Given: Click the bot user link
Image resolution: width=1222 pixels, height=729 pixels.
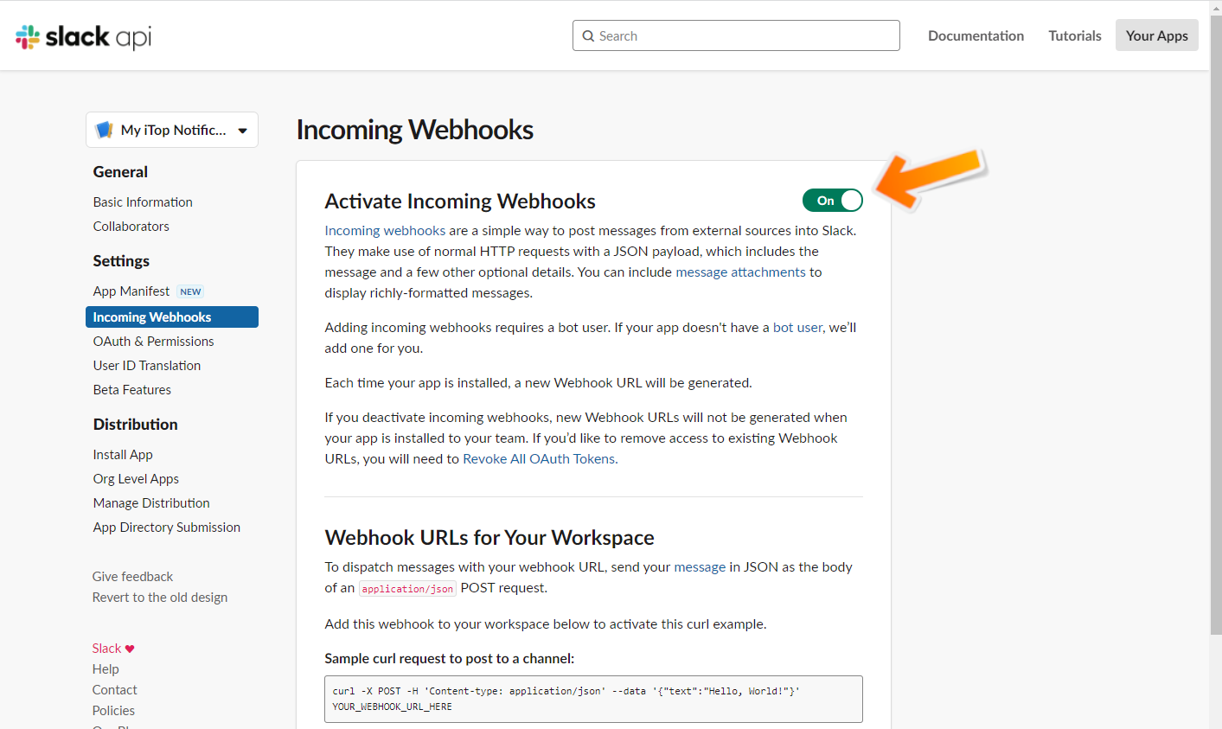Looking at the screenshot, I should (x=797, y=328).
